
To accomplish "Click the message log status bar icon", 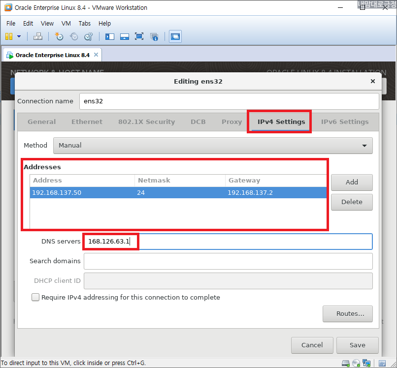I will coord(382,363).
